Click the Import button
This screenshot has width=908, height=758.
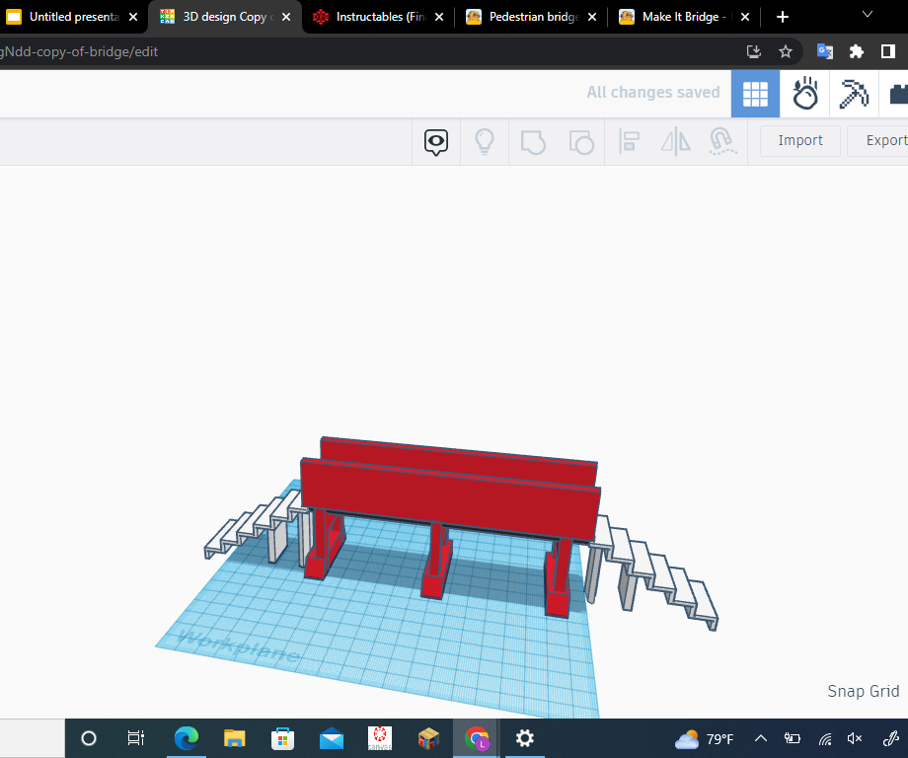[x=800, y=141]
